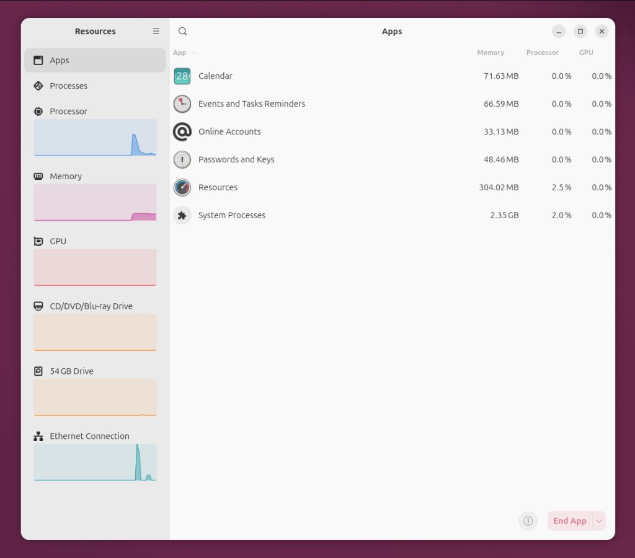Sort list by the App column header

(x=180, y=53)
